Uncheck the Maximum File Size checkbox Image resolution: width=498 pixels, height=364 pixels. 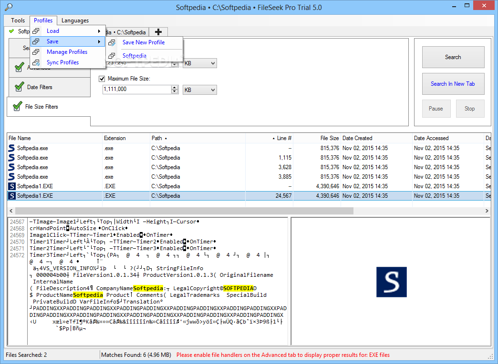102,79
